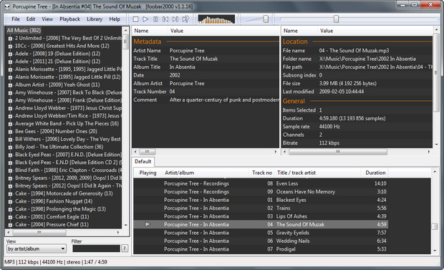Sort playlist by Artist/album column header
Viewport: 444px width, 270px height.
click(205, 173)
